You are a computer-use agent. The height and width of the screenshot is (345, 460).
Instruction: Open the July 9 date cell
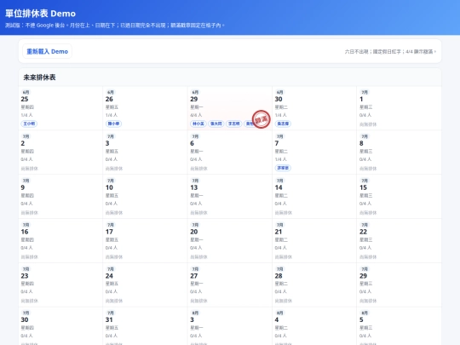click(60, 197)
